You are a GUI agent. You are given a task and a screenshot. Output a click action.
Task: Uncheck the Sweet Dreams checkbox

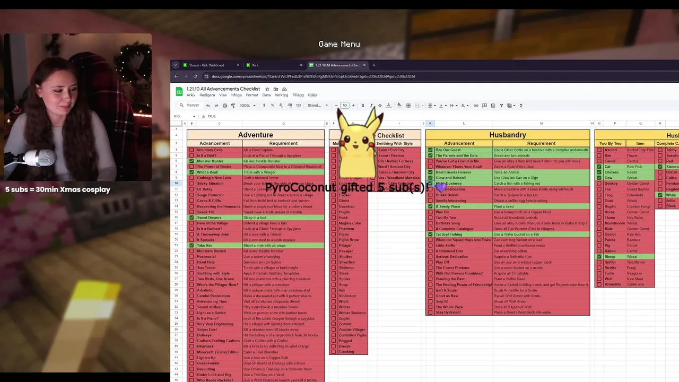(x=192, y=218)
